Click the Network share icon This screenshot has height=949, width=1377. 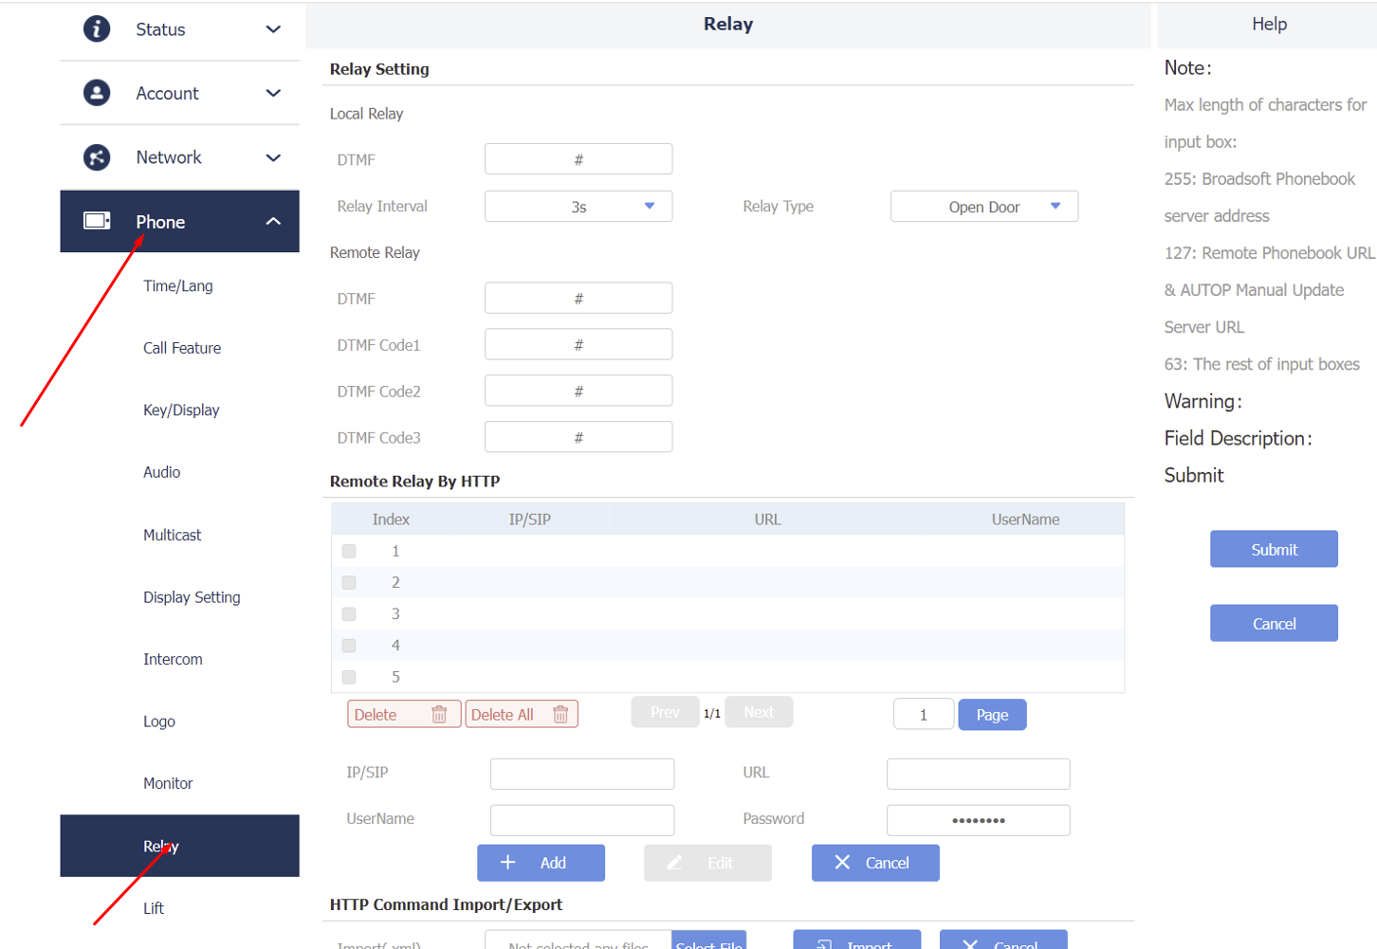pyautogui.click(x=97, y=157)
